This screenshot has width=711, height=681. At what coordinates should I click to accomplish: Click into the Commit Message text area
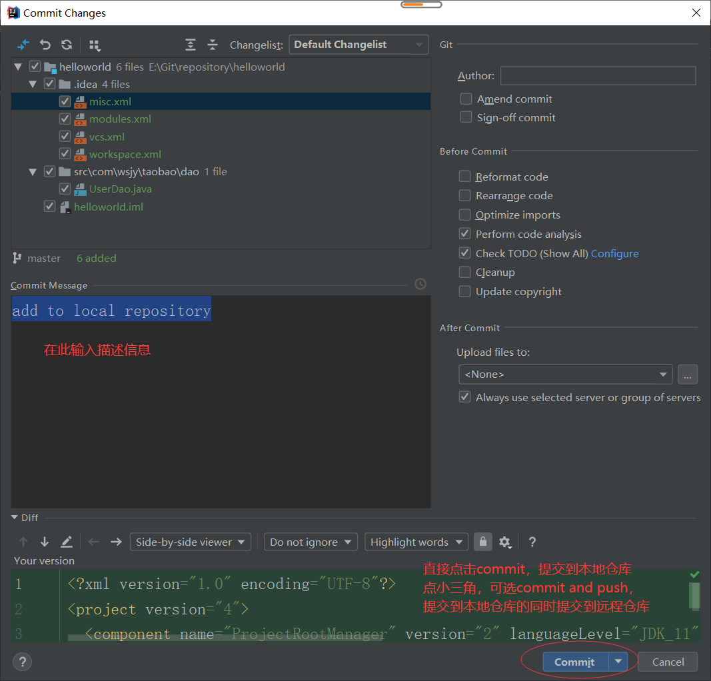coord(221,401)
